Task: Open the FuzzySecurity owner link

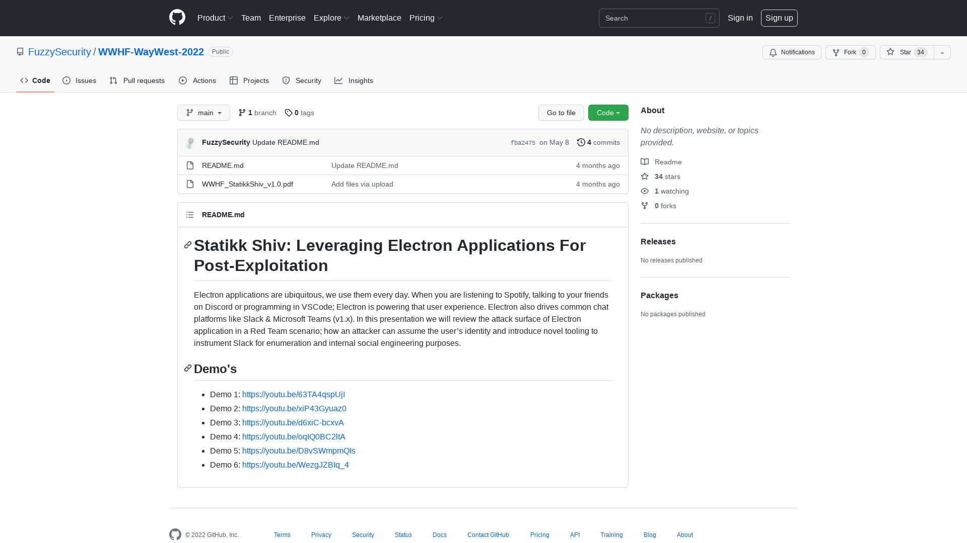Action: (x=59, y=52)
